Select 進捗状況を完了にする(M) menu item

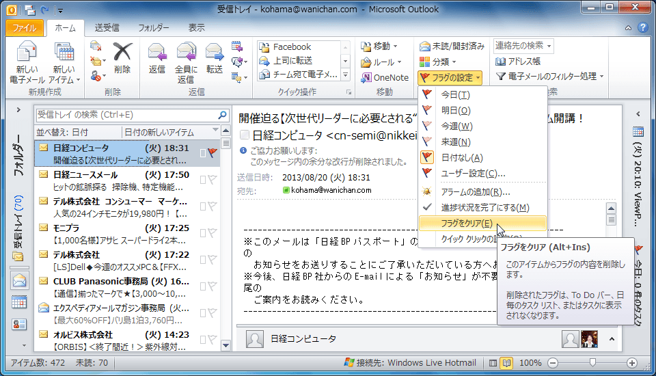pyautogui.click(x=483, y=208)
